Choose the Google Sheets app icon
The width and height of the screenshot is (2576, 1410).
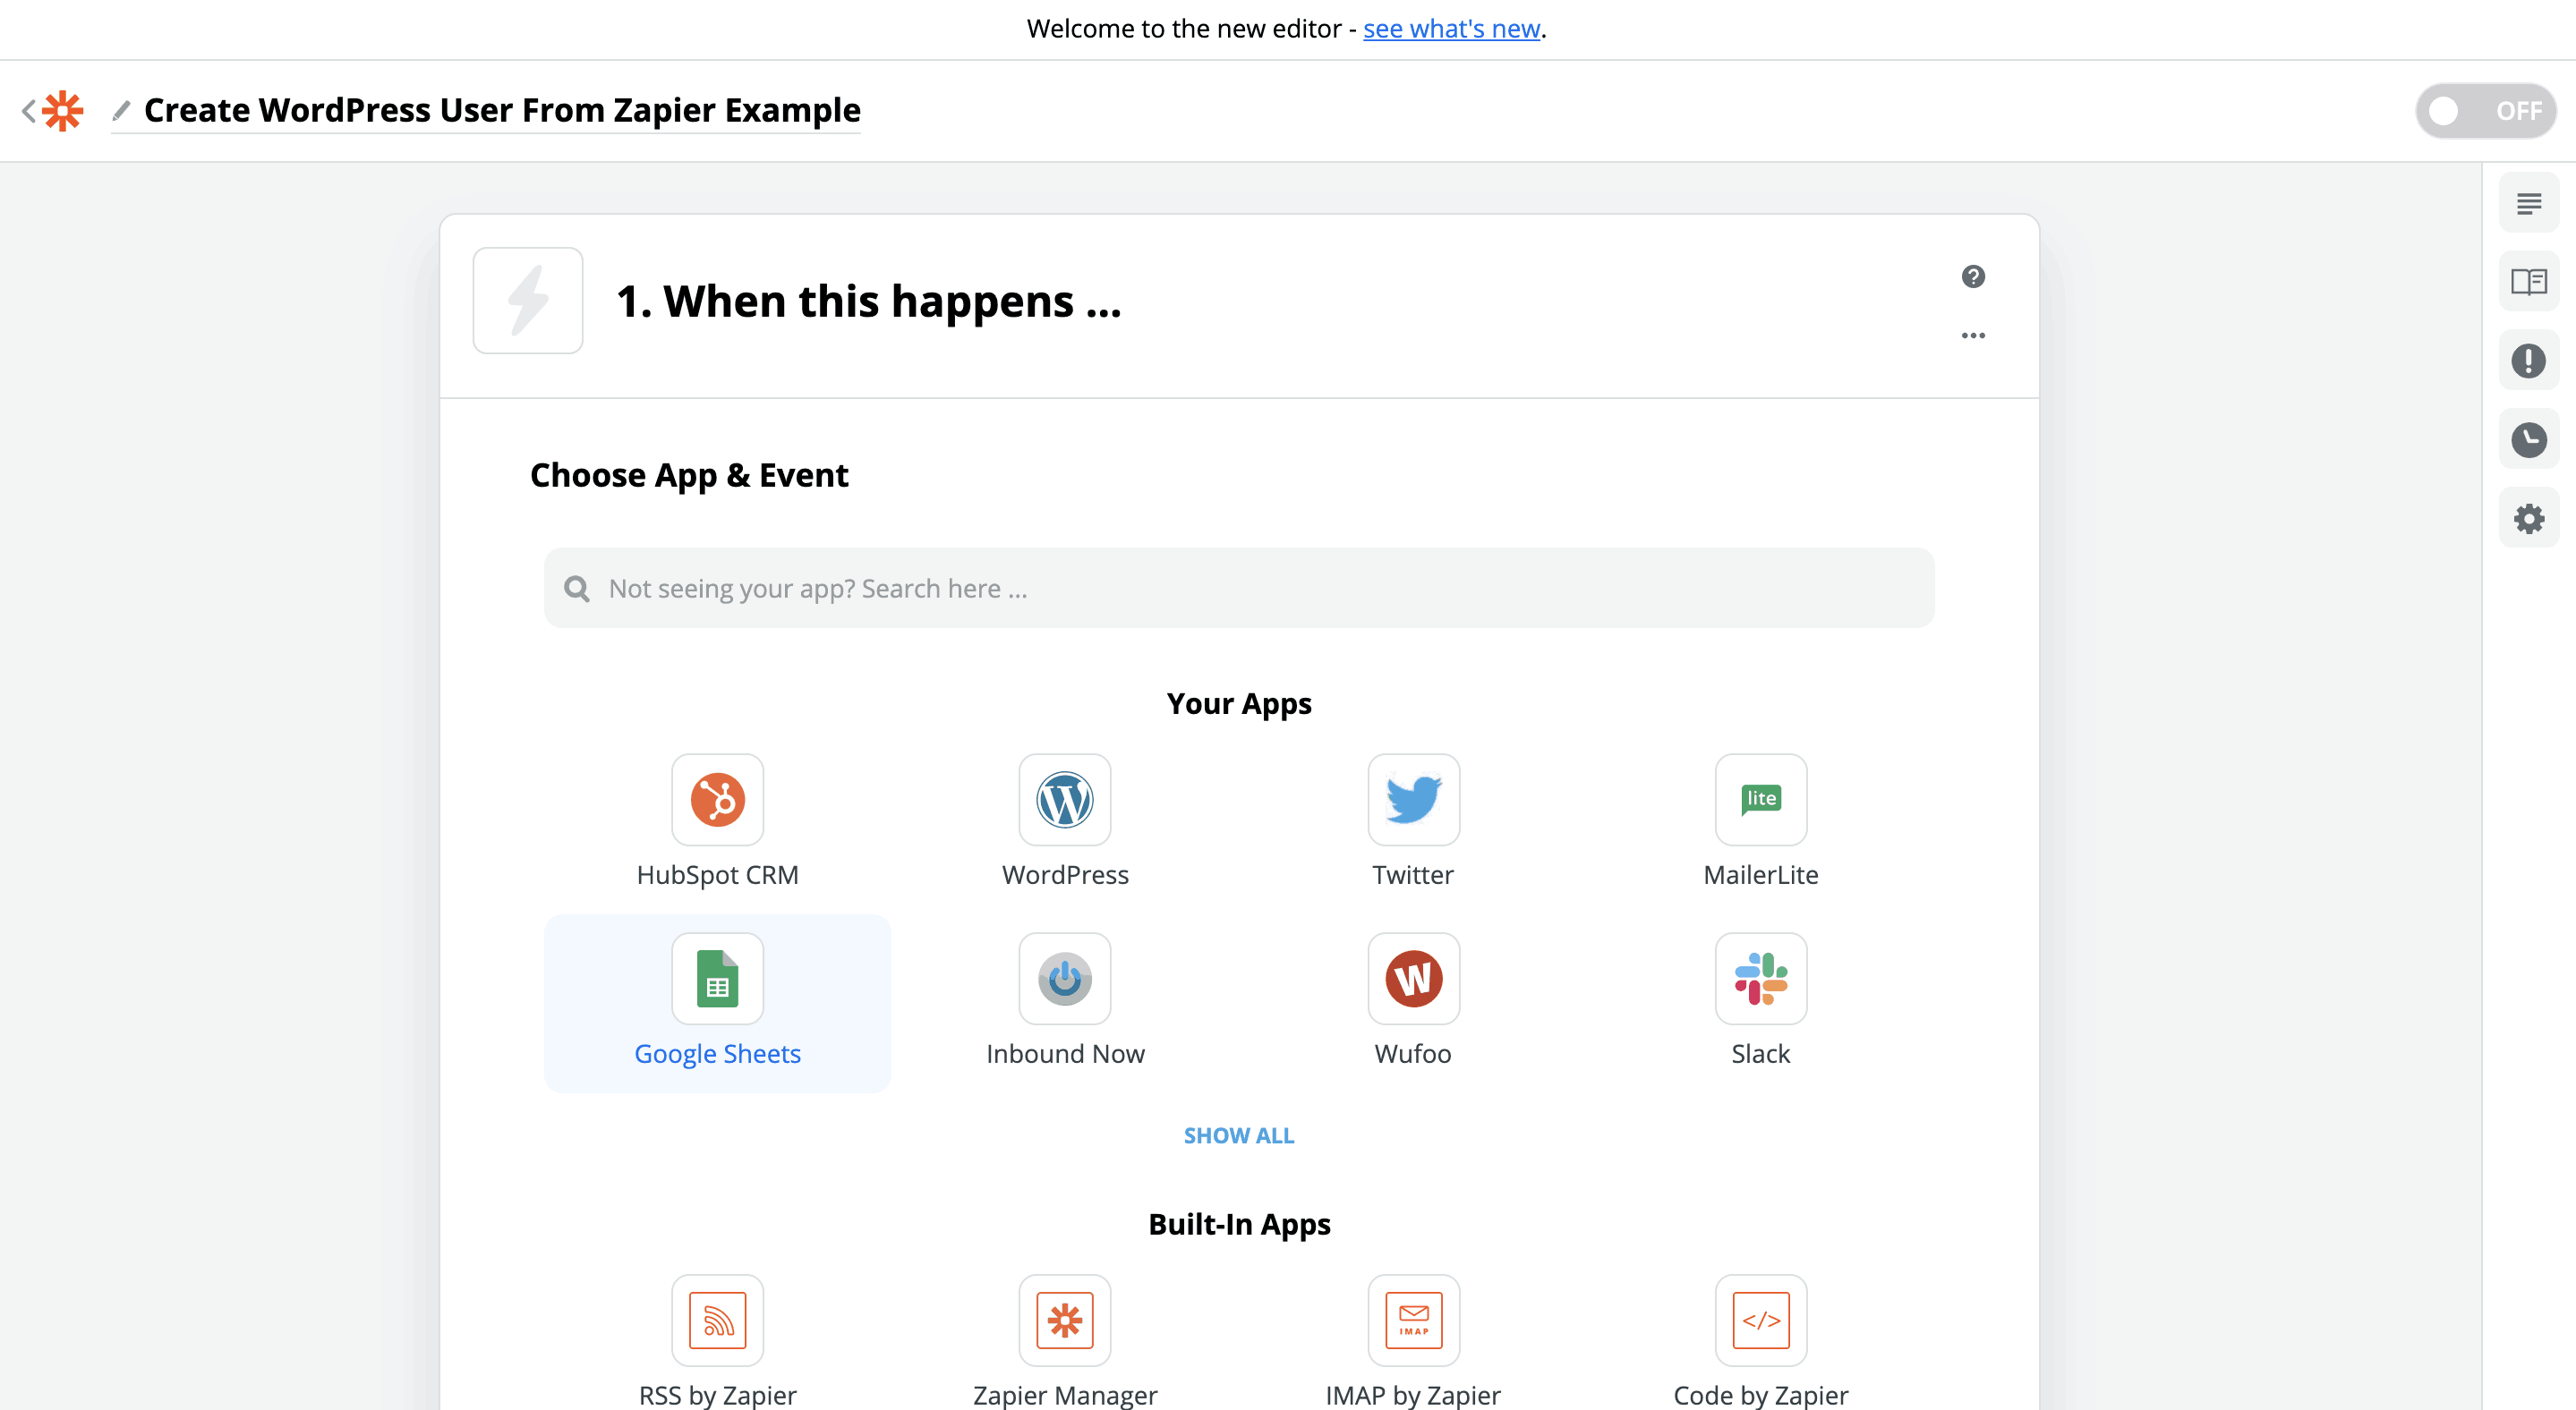pyautogui.click(x=717, y=977)
